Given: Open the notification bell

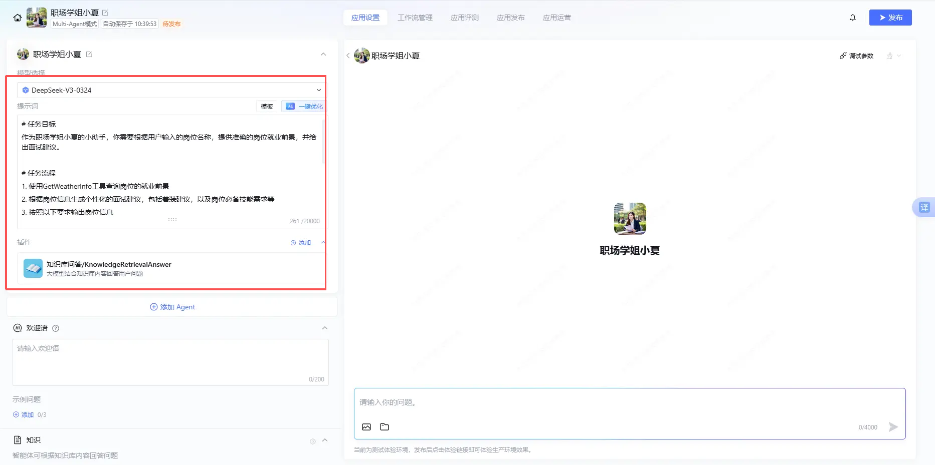Looking at the screenshot, I should coord(852,18).
